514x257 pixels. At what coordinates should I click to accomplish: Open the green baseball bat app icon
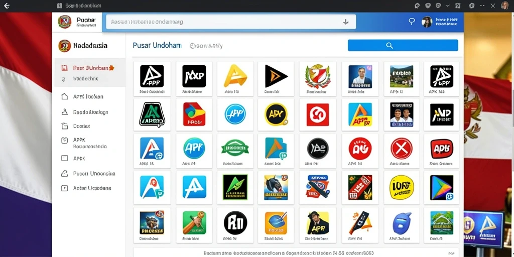(x=194, y=222)
